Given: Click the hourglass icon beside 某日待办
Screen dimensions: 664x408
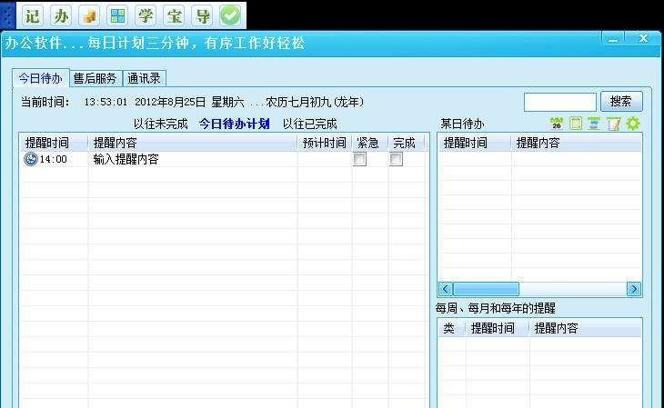Looking at the screenshot, I should click(594, 124).
